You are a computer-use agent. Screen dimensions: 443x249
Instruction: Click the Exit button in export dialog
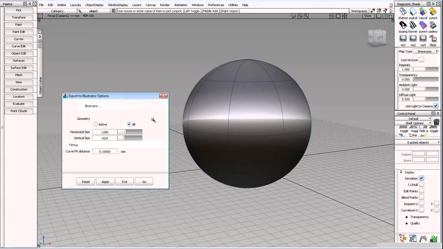tap(125, 181)
